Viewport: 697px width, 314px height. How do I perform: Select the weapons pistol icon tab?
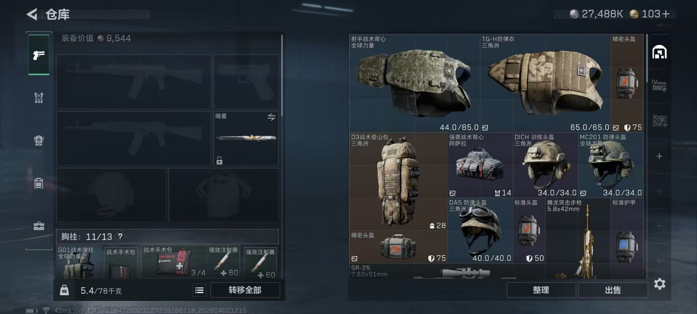(x=39, y=55)
